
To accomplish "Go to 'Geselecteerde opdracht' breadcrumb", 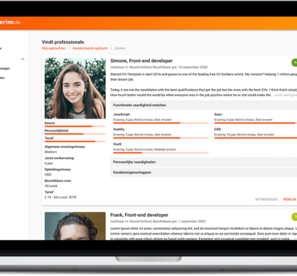I will (x=90, y=48).
